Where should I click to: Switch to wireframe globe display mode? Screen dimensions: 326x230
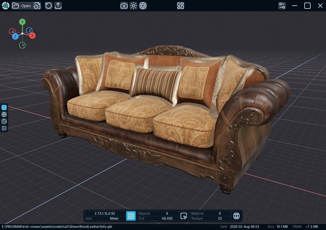(4, 114)
